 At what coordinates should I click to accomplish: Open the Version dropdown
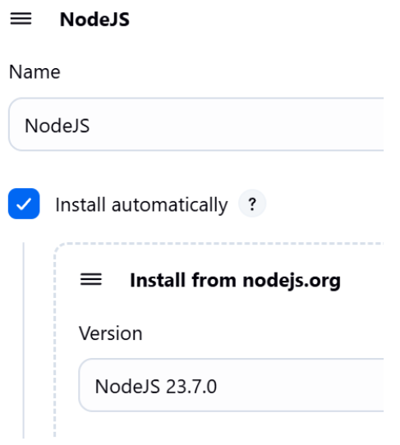pyautogui.click(x=231, y=385)
